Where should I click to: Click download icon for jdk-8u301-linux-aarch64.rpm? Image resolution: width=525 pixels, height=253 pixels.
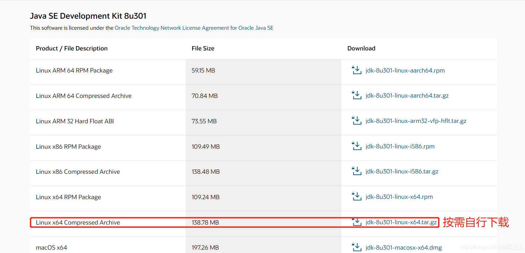[x=356, y=70]
